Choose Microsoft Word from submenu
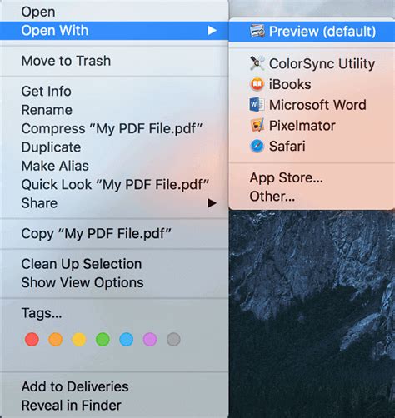The width and height of the screenshot is (395, 418). click(312, 105)
